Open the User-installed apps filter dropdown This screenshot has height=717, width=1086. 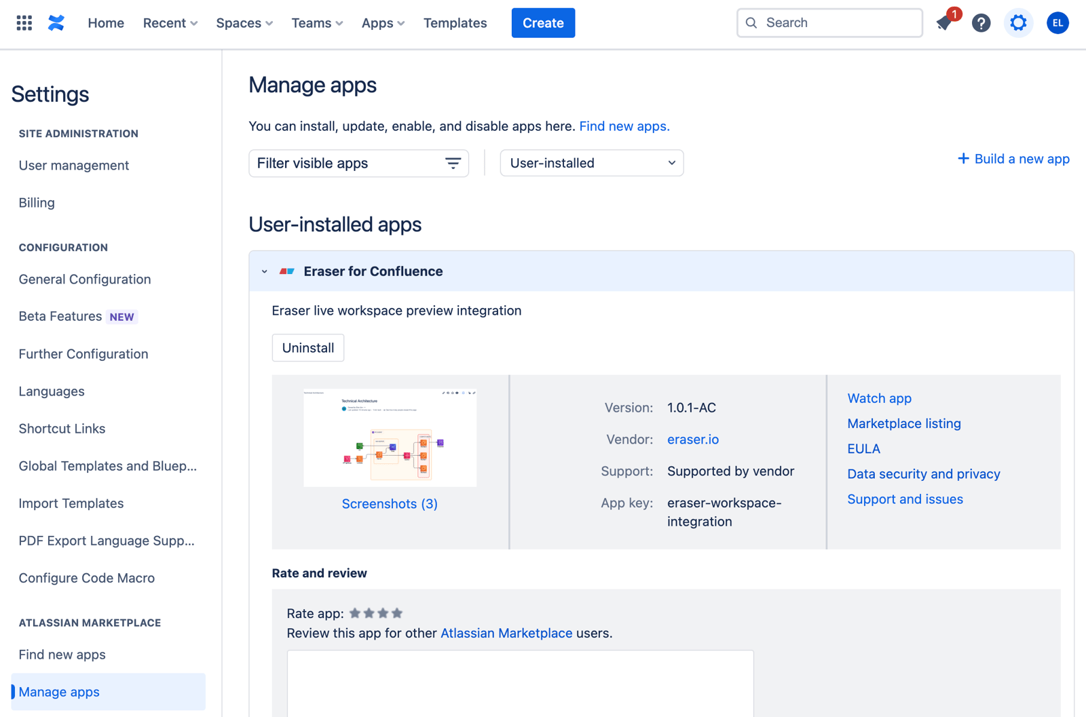[592, 163]
